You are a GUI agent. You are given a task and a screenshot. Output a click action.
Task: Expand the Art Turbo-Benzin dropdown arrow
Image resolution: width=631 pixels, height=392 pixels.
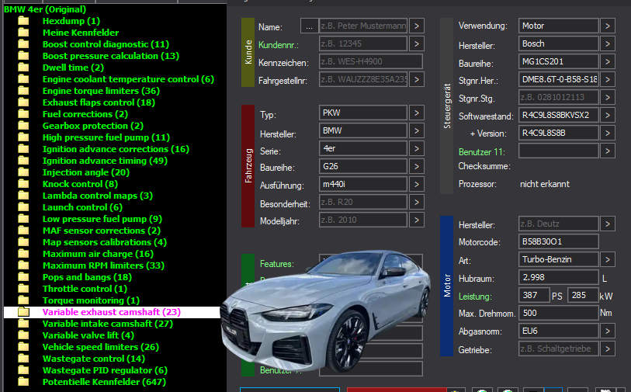[607, 259]
